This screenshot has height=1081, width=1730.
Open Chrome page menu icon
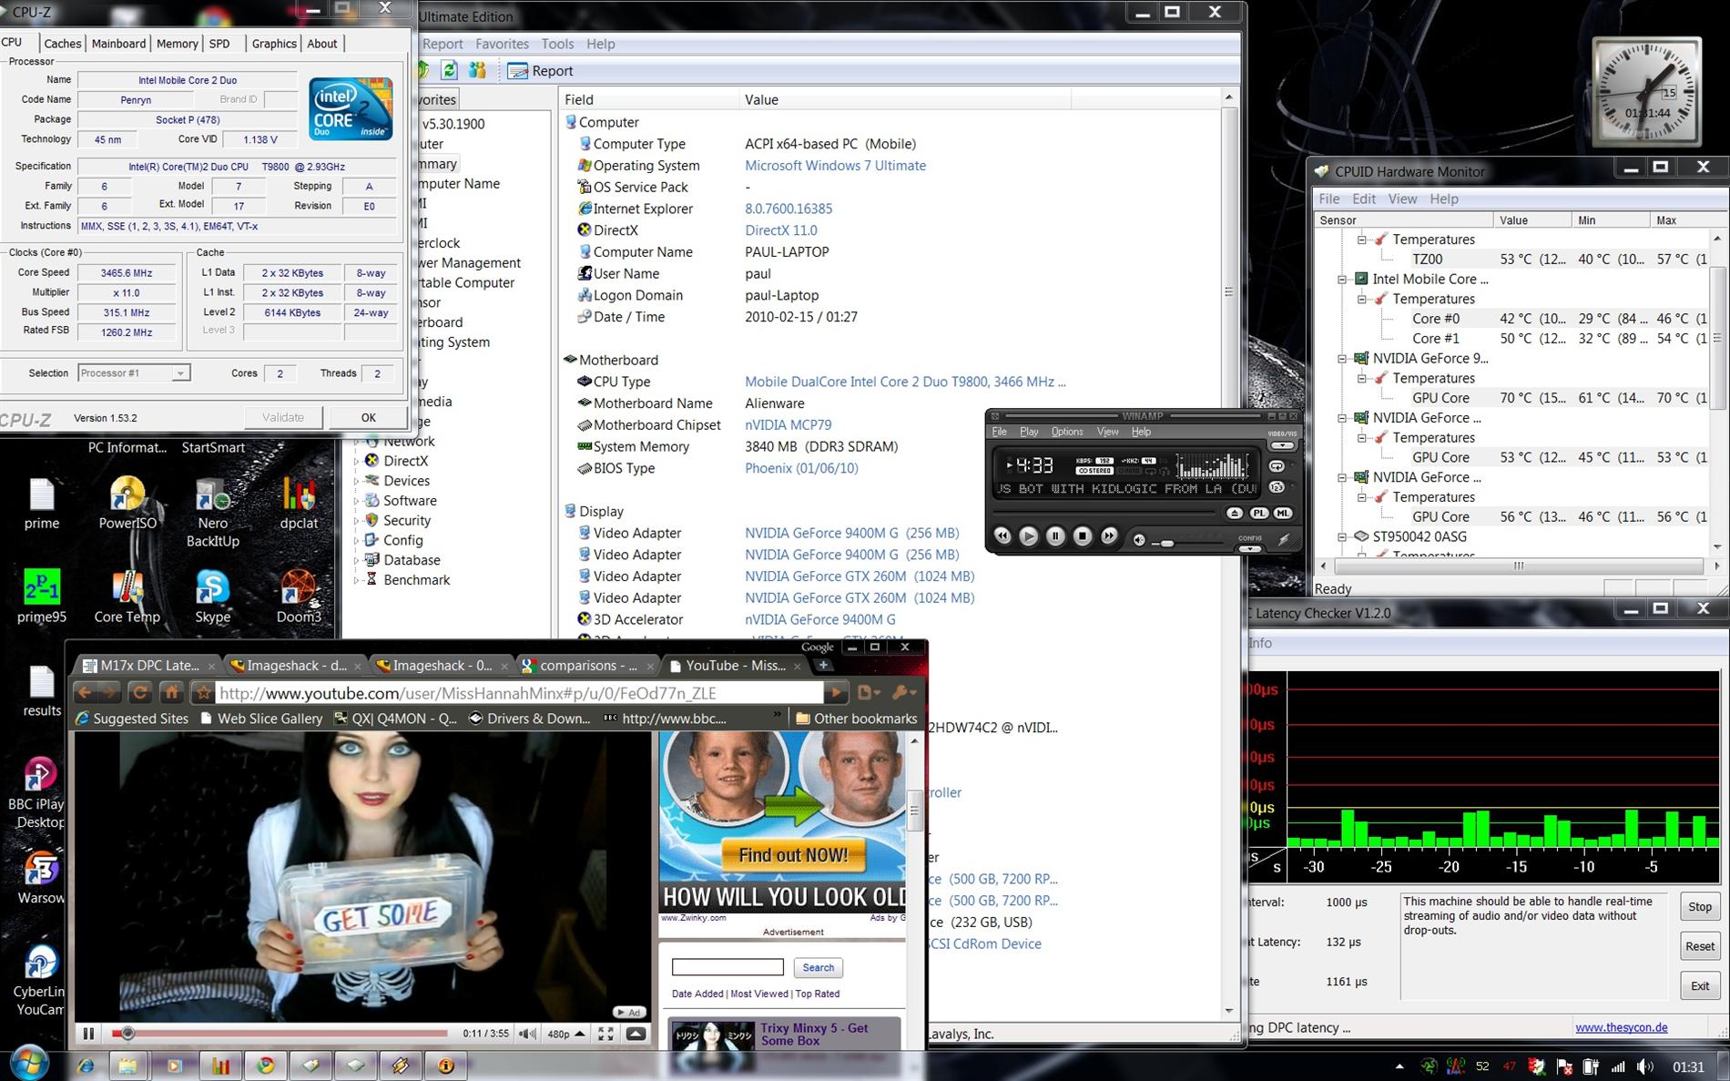point(868,693)
